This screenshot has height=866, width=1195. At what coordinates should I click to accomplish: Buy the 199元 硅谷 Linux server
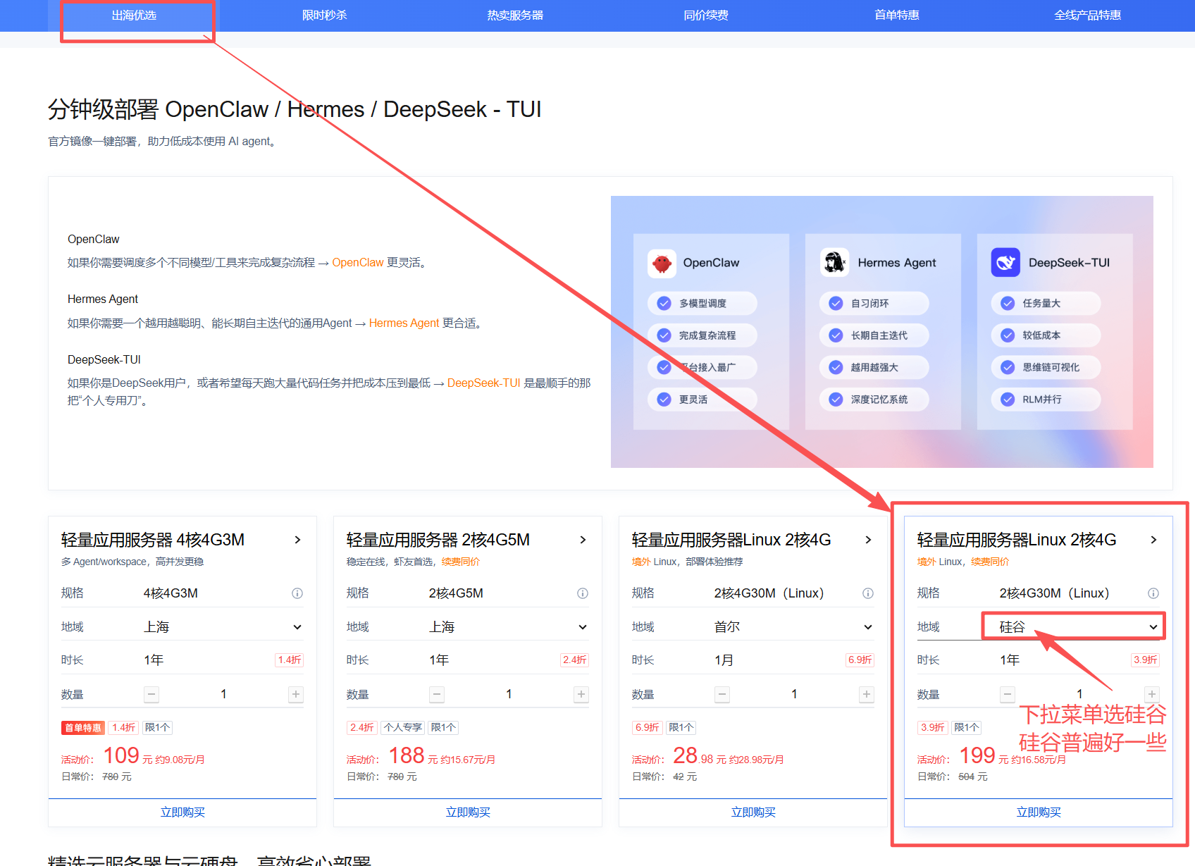pyautogui.click(x=1039, y=812)
